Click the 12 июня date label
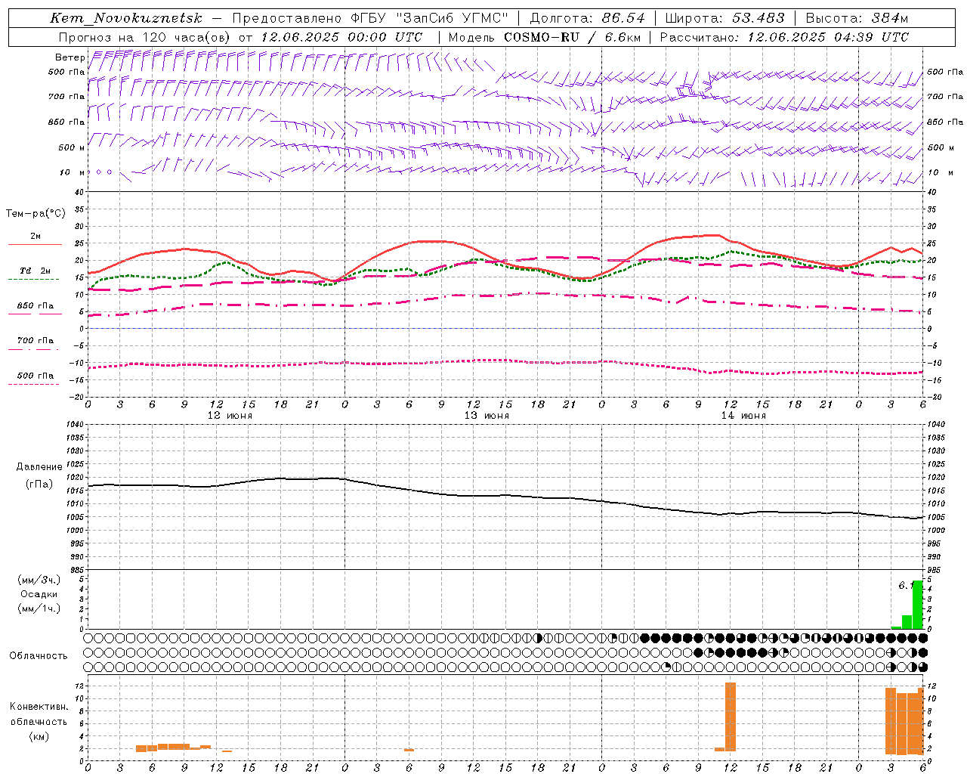This screenshot has width=967, height=774. point(230,416)
